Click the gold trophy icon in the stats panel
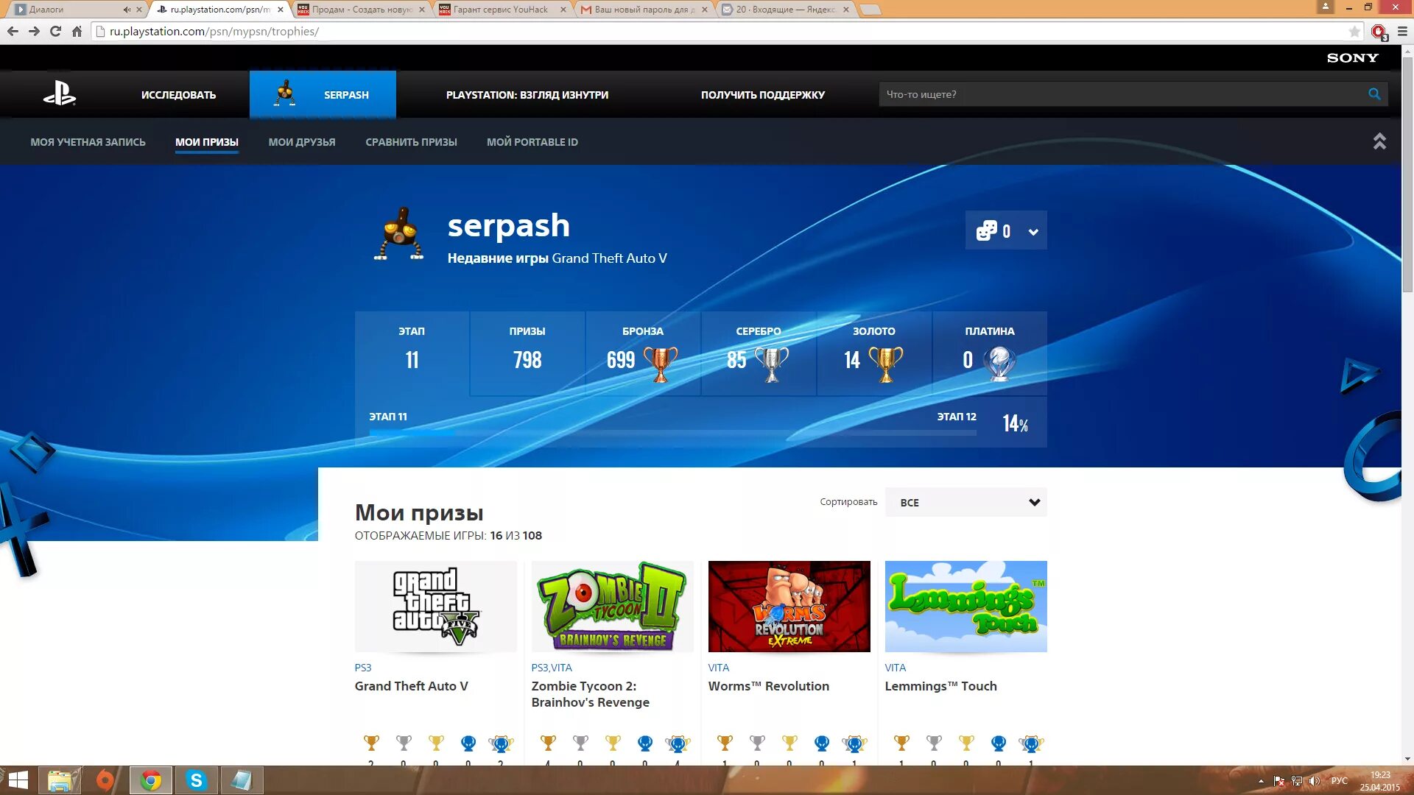The image size is (1414, 795). pos(885,364)
